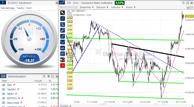Viewport: 194px width, 107px height.
Task: Click the 9.414,0 value for DB - DAX
Action: [x=42, y=85]
